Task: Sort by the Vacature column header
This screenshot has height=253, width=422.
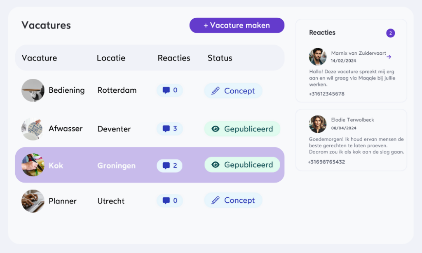Action: click(39, 58)
